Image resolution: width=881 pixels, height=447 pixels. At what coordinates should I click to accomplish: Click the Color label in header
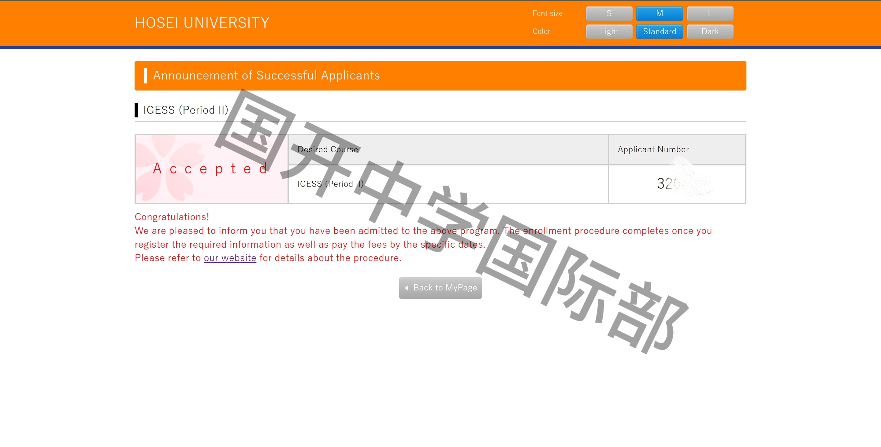tap(541, 31)
